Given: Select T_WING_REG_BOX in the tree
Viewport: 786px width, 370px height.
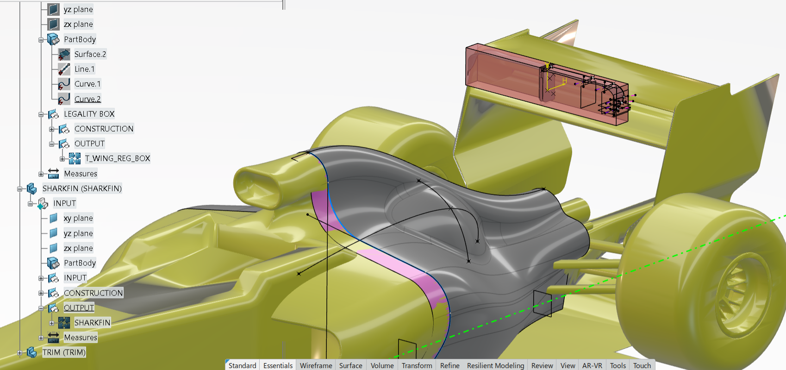Looking at the screenshot, I should tap(118, 158).
